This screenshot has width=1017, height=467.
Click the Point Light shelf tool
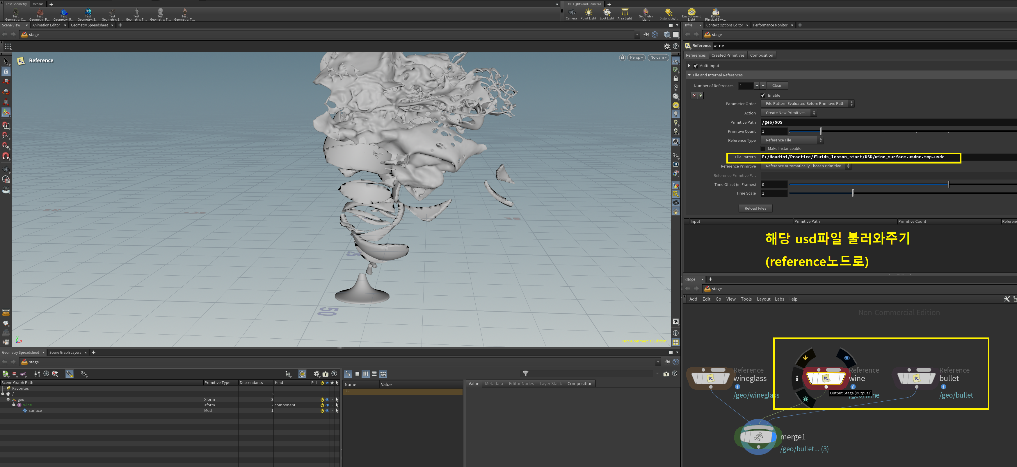point(588,14)
